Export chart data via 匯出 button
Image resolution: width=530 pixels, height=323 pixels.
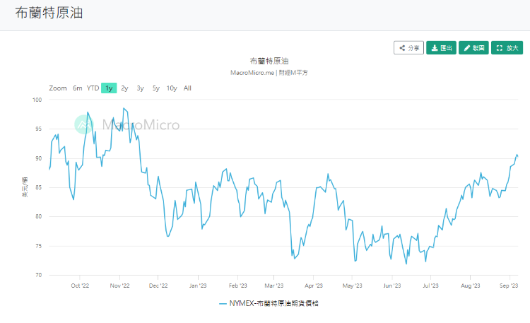click(x=442, y=48)
